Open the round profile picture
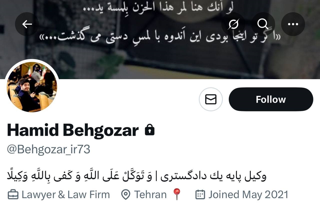320x203 pixels. click(x=32, y=87)
